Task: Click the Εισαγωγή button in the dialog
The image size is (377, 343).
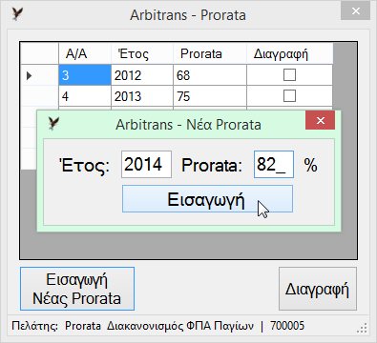Action: coord(207,199)
